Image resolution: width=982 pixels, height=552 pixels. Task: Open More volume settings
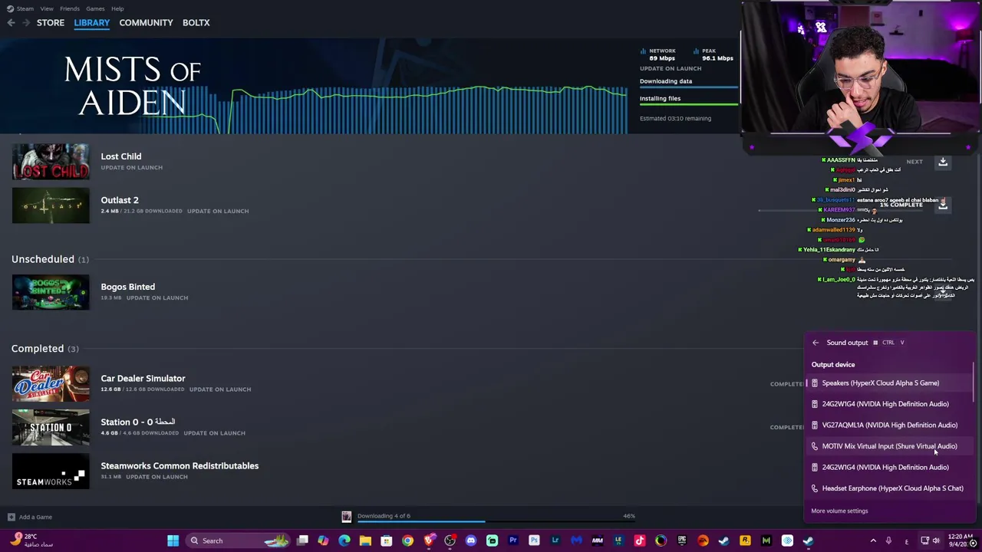[839, 511]
